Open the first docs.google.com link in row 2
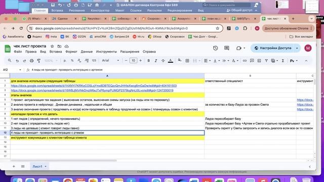 click(x=94, y=85)
